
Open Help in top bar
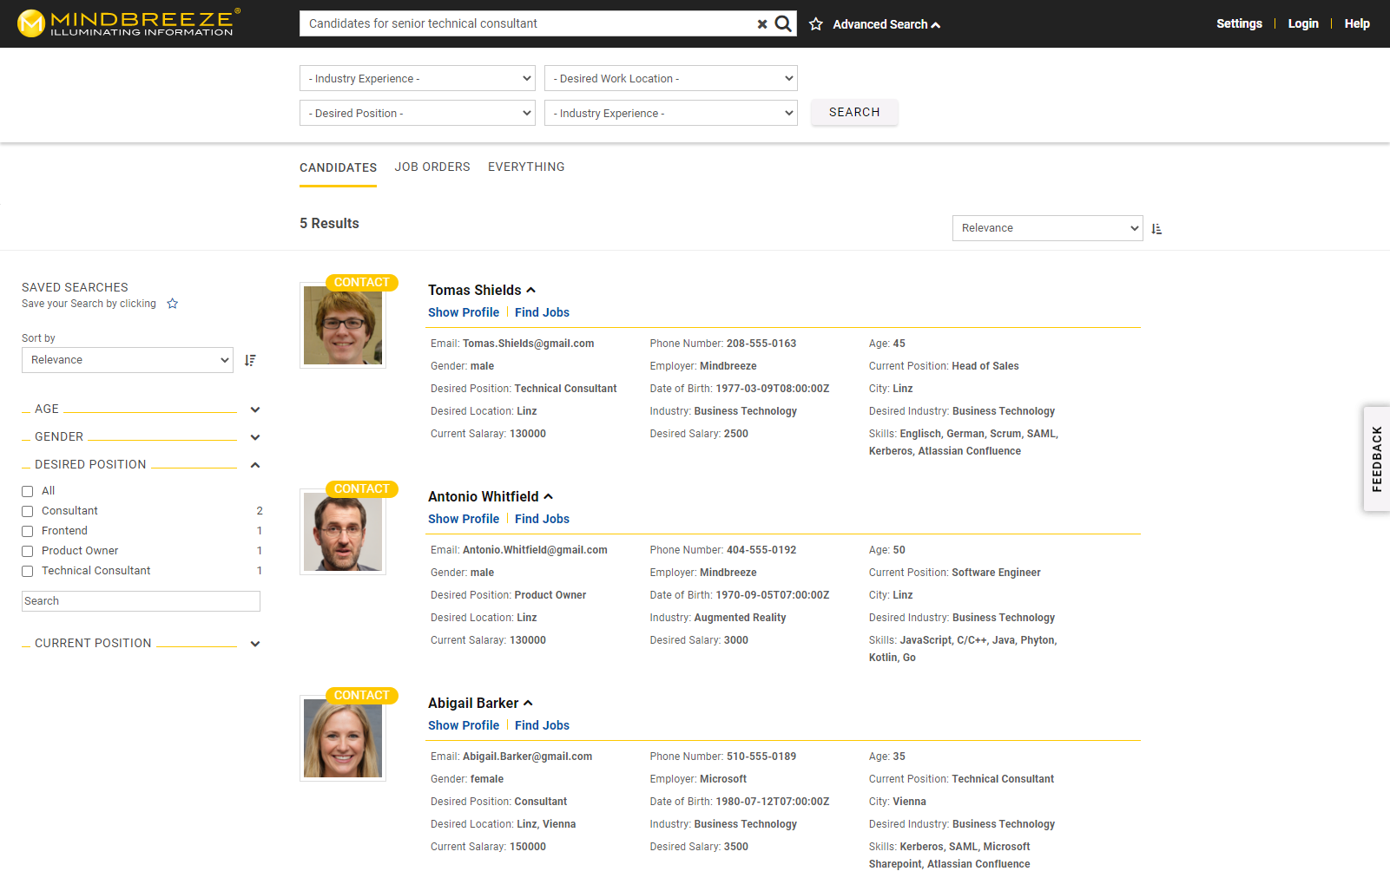point(1357,23)
